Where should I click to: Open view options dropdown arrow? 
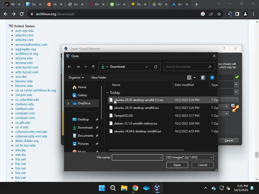click(195, 78)
